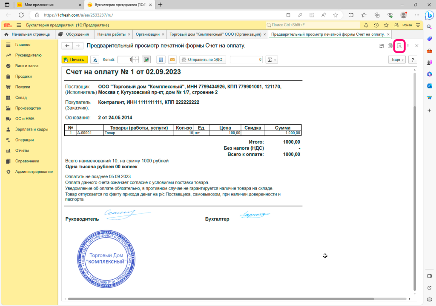436x306 pixels.
Task: Expand the sigma sum function dropdown
Action: (272, 59)
